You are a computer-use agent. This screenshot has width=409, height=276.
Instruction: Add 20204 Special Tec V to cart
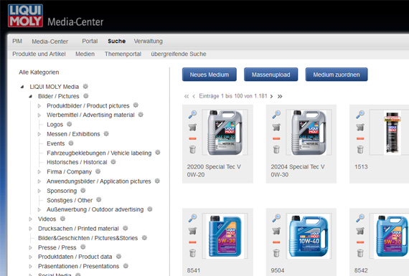[276, 127]
